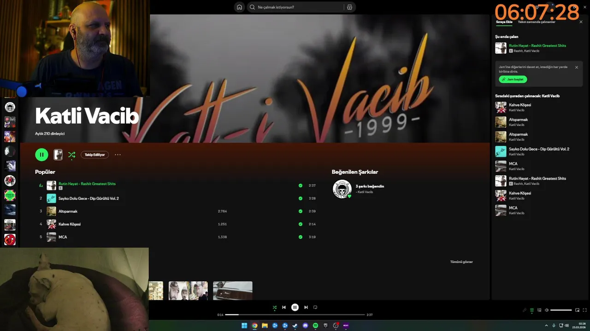Image resolution: width=590 pixels, height=331 pixels.
Task: Open File Explorer from the taskbar
Action: (x=265, y=325)
